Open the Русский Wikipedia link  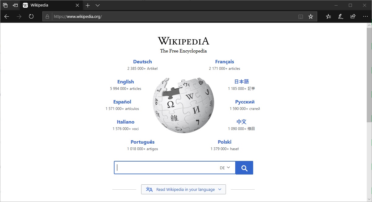(x=245, y=102)
